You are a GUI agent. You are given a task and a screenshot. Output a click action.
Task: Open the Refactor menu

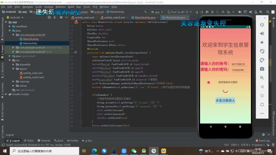pyautogui.click(x=61, y=7)
